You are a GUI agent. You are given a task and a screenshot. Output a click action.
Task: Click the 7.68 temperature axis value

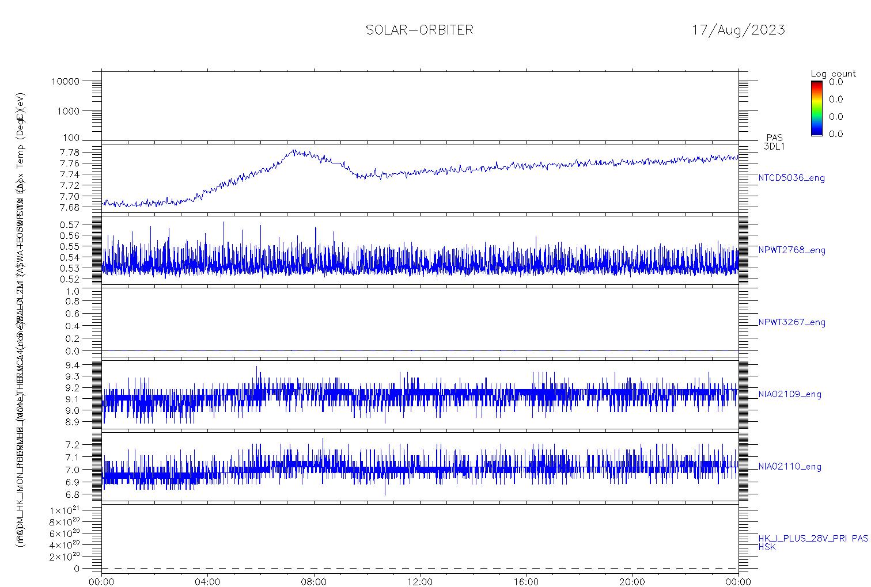(x=70, y=207)
